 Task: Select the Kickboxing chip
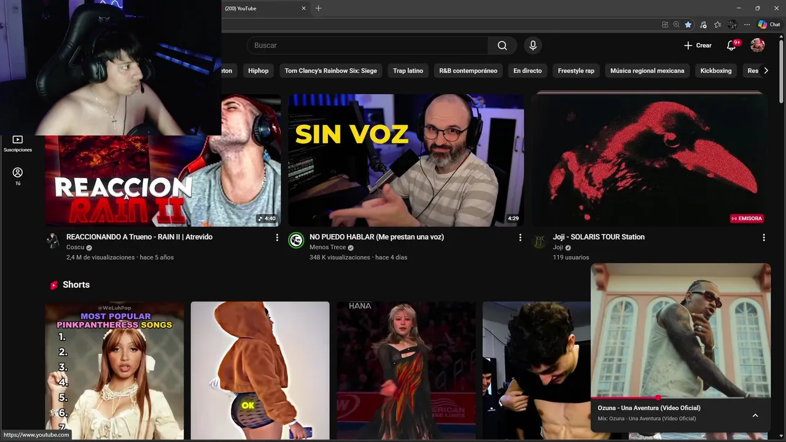coord(716,71)
